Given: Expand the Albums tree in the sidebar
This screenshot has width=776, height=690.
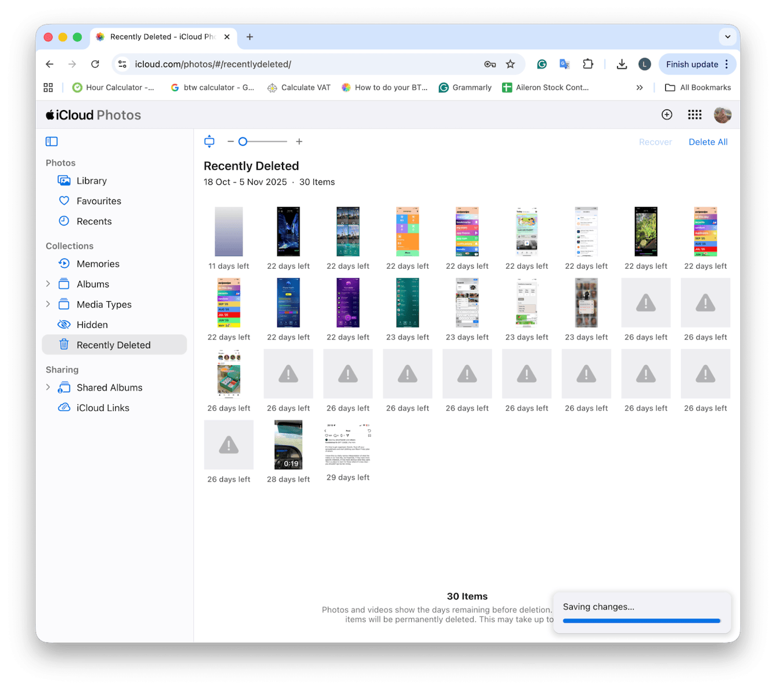Looking at the screenshot, I should coord(48,284).
